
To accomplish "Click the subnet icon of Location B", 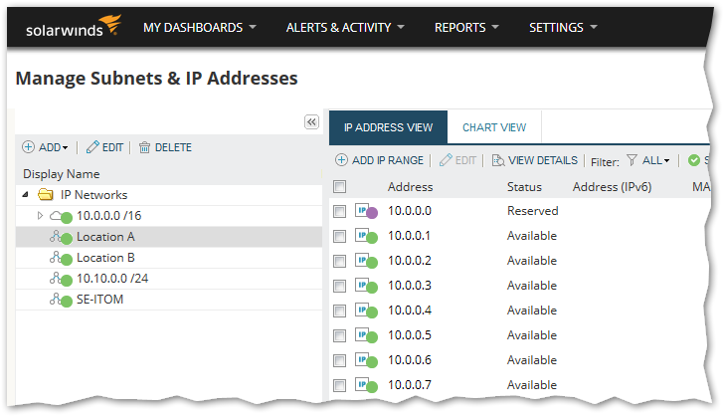I will pos(61,258).
